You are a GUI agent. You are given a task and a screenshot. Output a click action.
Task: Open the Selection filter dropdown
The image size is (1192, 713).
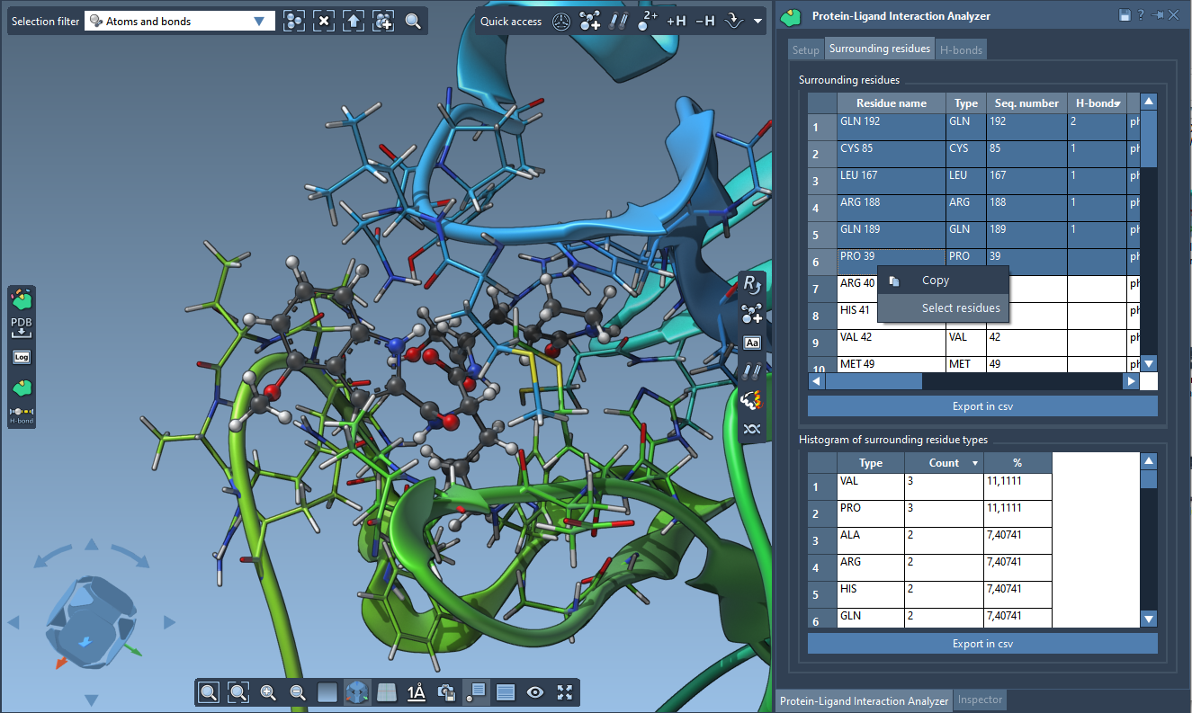pos(259,21)
